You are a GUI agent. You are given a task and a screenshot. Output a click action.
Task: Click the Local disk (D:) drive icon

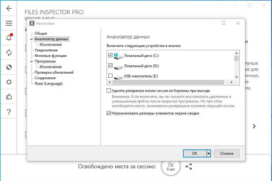(x=118, y=67)
